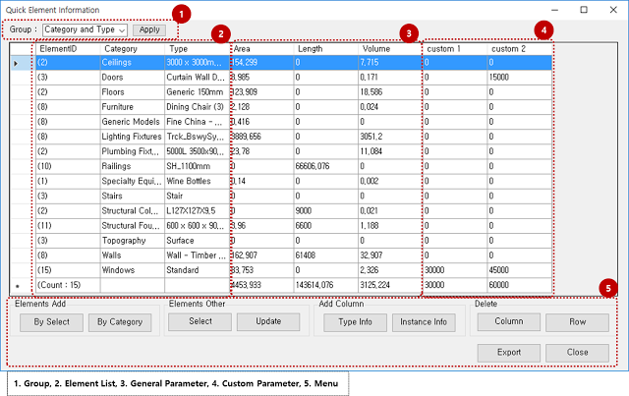
Task: Click the custom 1 column header
Action: 455,49
